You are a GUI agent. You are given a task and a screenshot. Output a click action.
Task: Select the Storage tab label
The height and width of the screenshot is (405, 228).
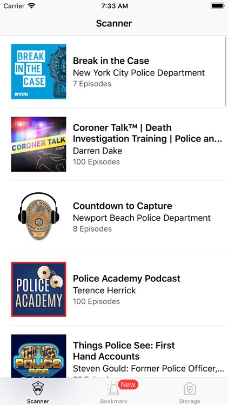(190, 401)
